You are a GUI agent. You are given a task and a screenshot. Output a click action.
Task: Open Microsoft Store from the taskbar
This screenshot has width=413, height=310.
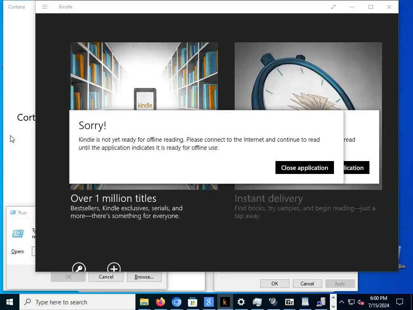(192, 302)
